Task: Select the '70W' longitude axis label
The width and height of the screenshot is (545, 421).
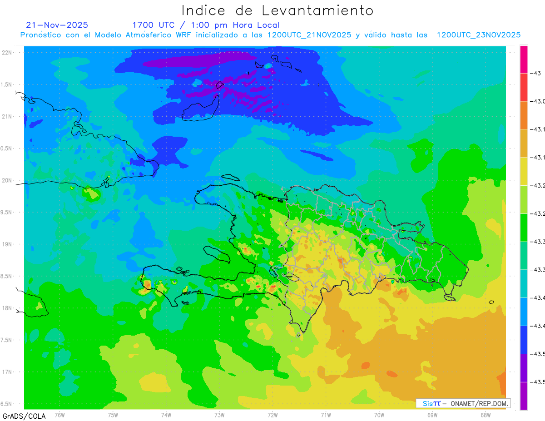Action: tap(379, 415)
